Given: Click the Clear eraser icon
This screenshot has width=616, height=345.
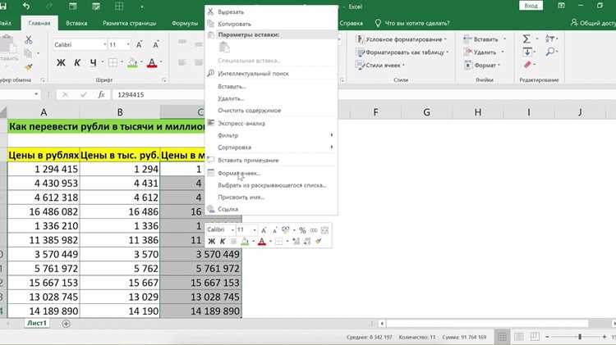Looking at the screenshot, I should click(527, 65).
